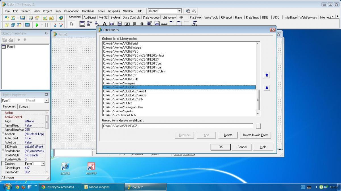
Task: Move selected library path up with blue arrow
Action: 267,75
